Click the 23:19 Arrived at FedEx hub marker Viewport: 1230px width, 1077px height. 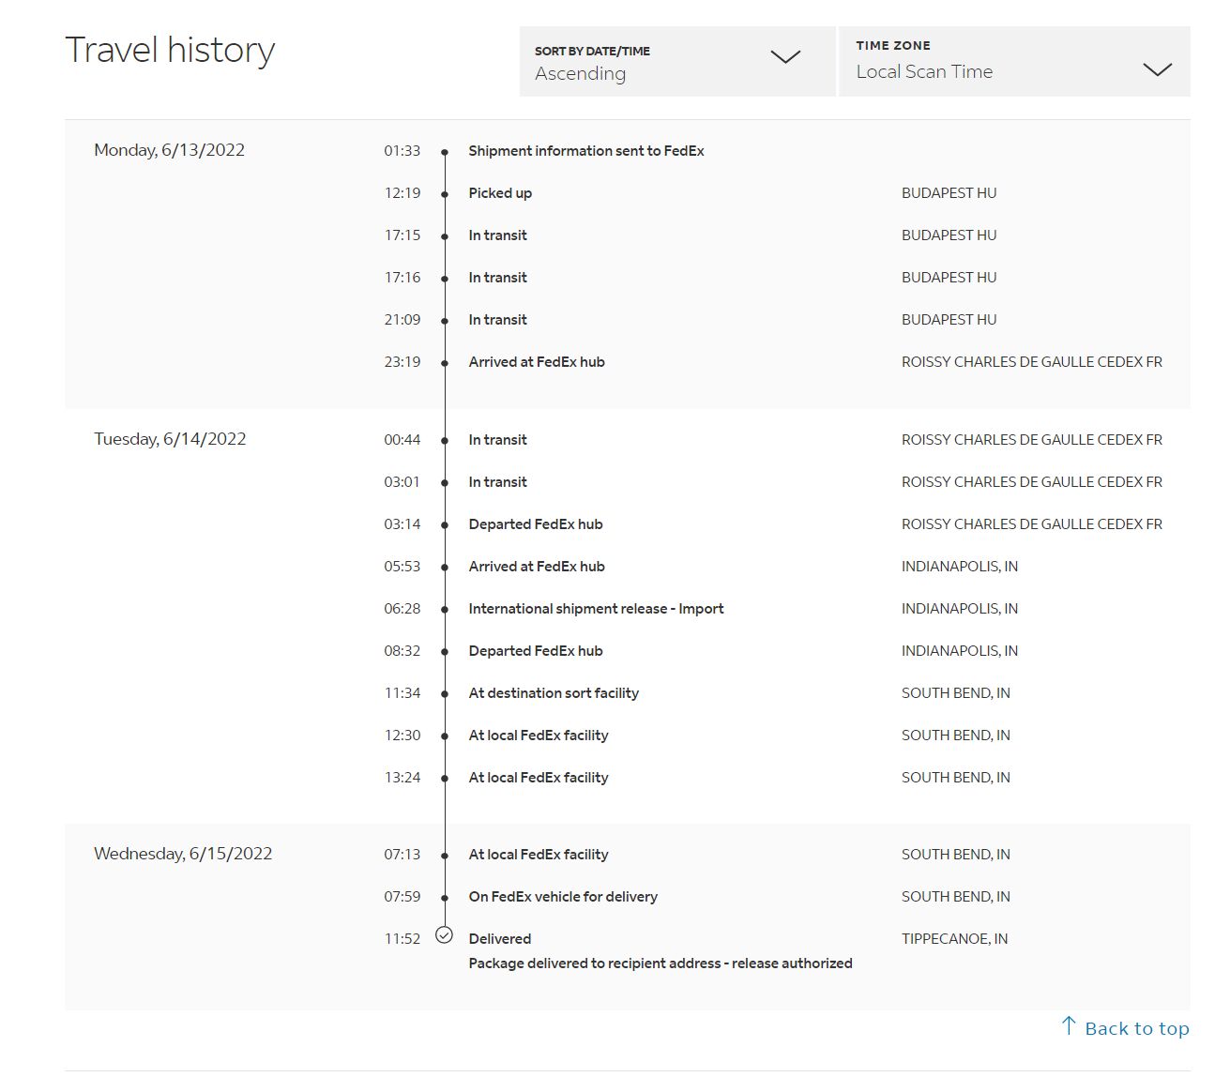(445, 363)
